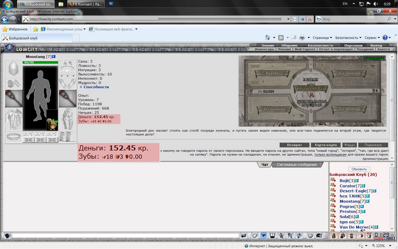Click the Windows Start orb

(8, 4)
